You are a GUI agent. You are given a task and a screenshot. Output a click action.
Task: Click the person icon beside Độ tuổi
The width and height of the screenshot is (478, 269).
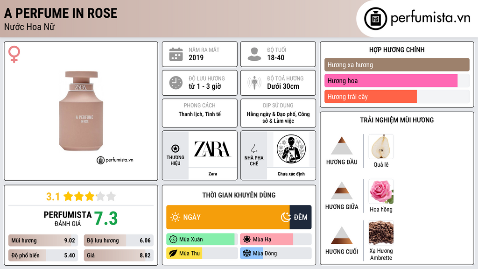point(254,54)
